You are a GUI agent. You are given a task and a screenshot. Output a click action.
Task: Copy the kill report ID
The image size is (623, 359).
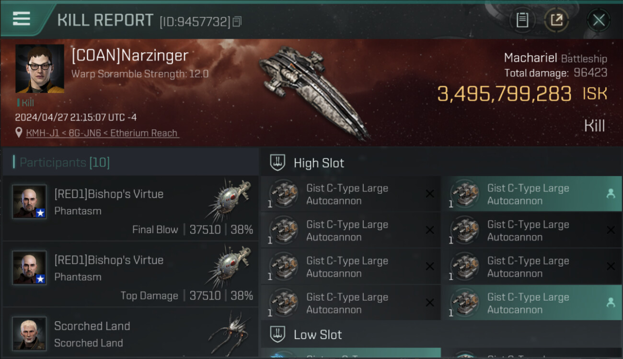point(237,22)
